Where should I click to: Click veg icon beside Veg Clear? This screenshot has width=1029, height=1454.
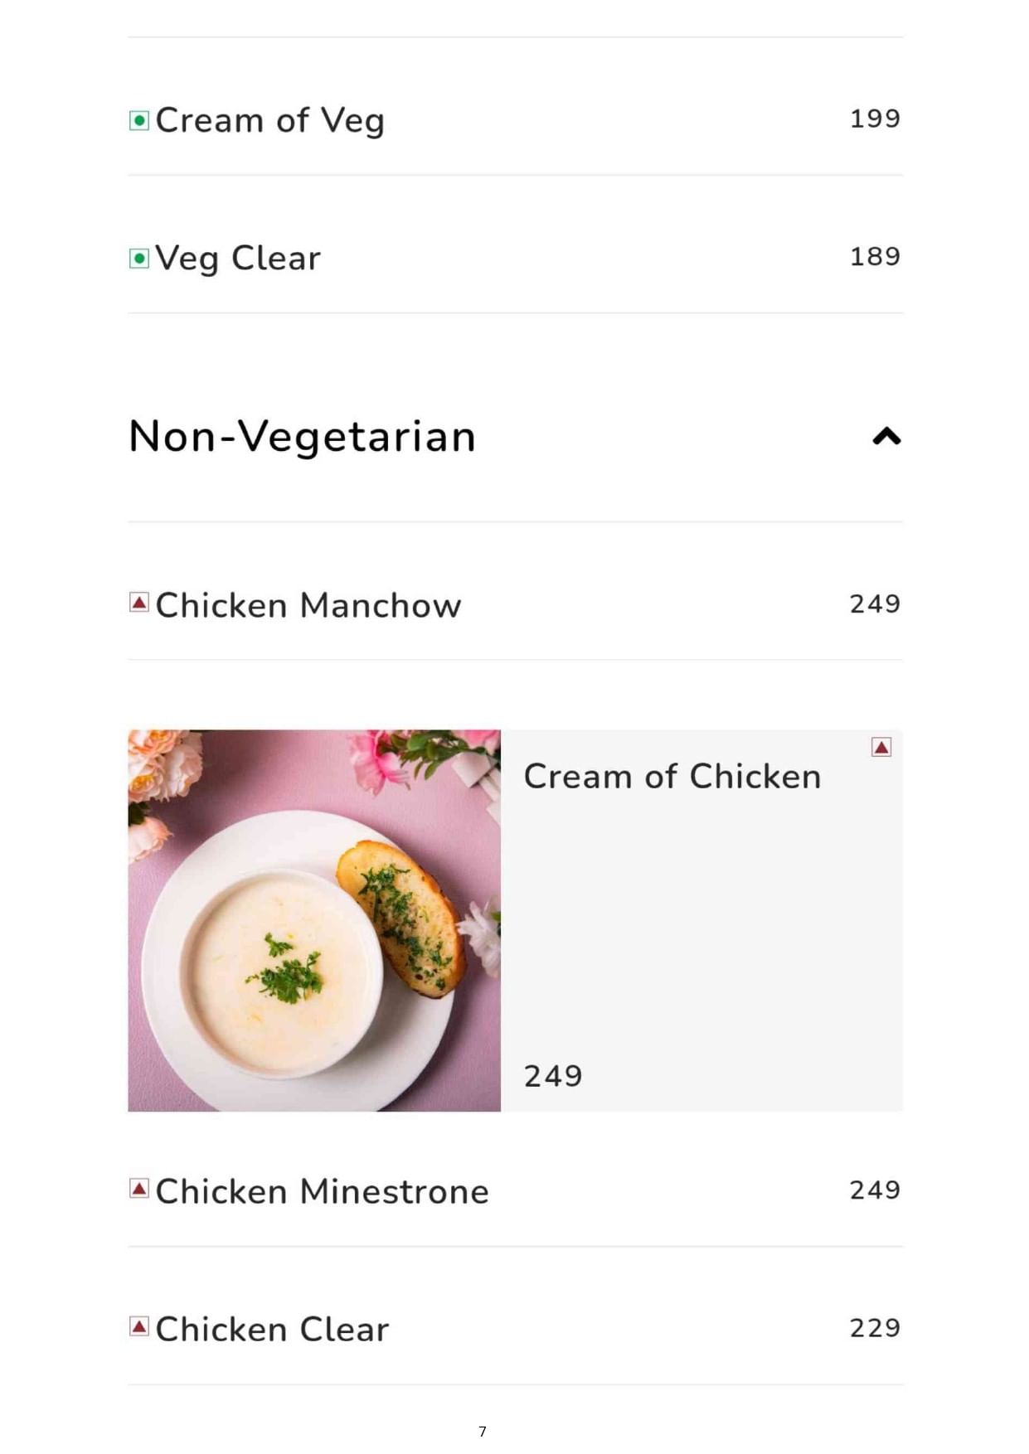(x=139, y=259)
